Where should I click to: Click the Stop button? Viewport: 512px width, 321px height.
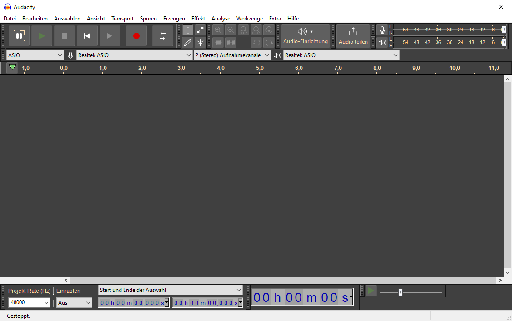click(x=65, y=36)
